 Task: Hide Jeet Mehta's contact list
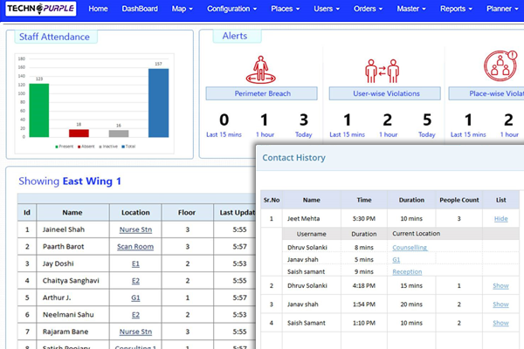500,219
